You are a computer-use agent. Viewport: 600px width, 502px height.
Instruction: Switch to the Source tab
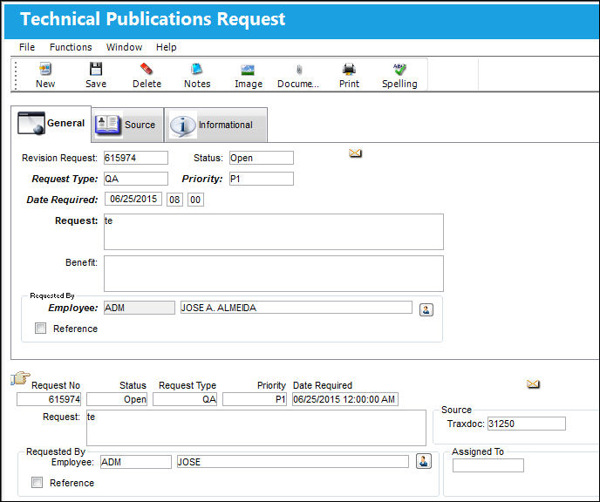(x=127, y=125)
